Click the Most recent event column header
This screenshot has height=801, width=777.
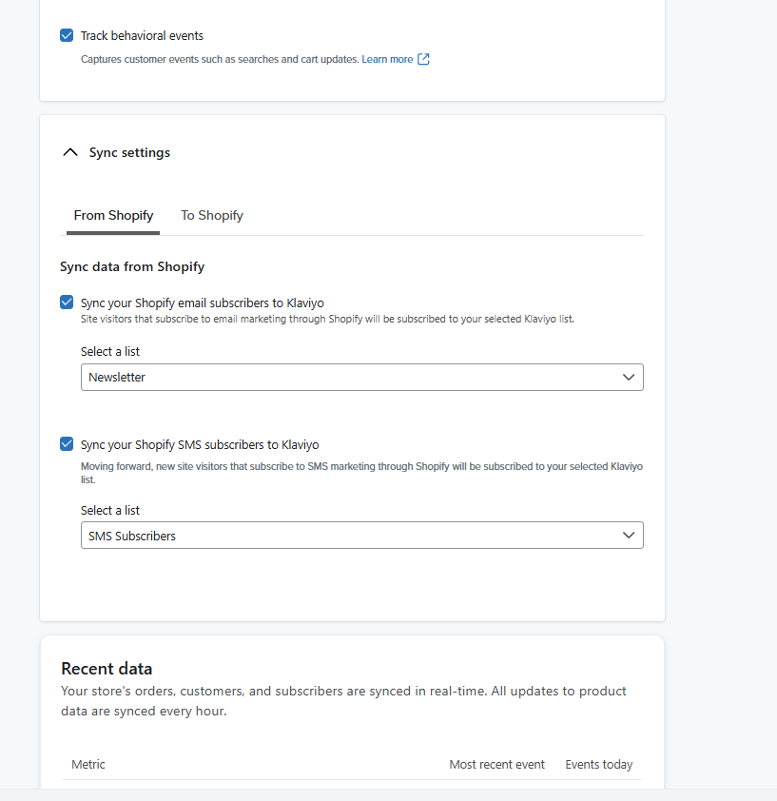(497, 764)
